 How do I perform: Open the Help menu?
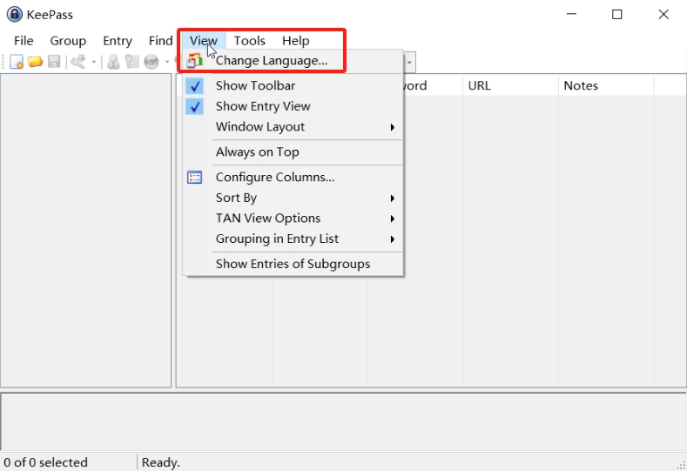[296, 41]
